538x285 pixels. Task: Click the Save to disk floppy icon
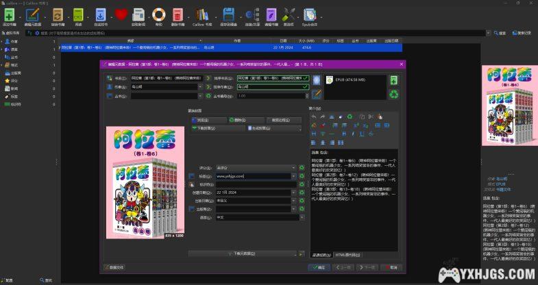point(228,15)
